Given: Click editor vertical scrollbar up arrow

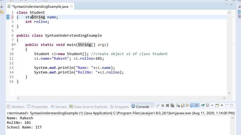Looking at the screenshot, I should pyautogui.click(x=229, y=12).
